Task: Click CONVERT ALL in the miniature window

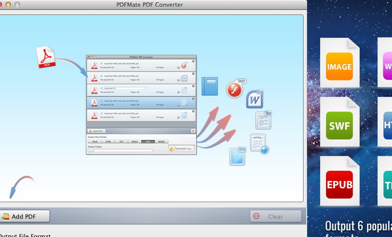Action: pos(181,148)
